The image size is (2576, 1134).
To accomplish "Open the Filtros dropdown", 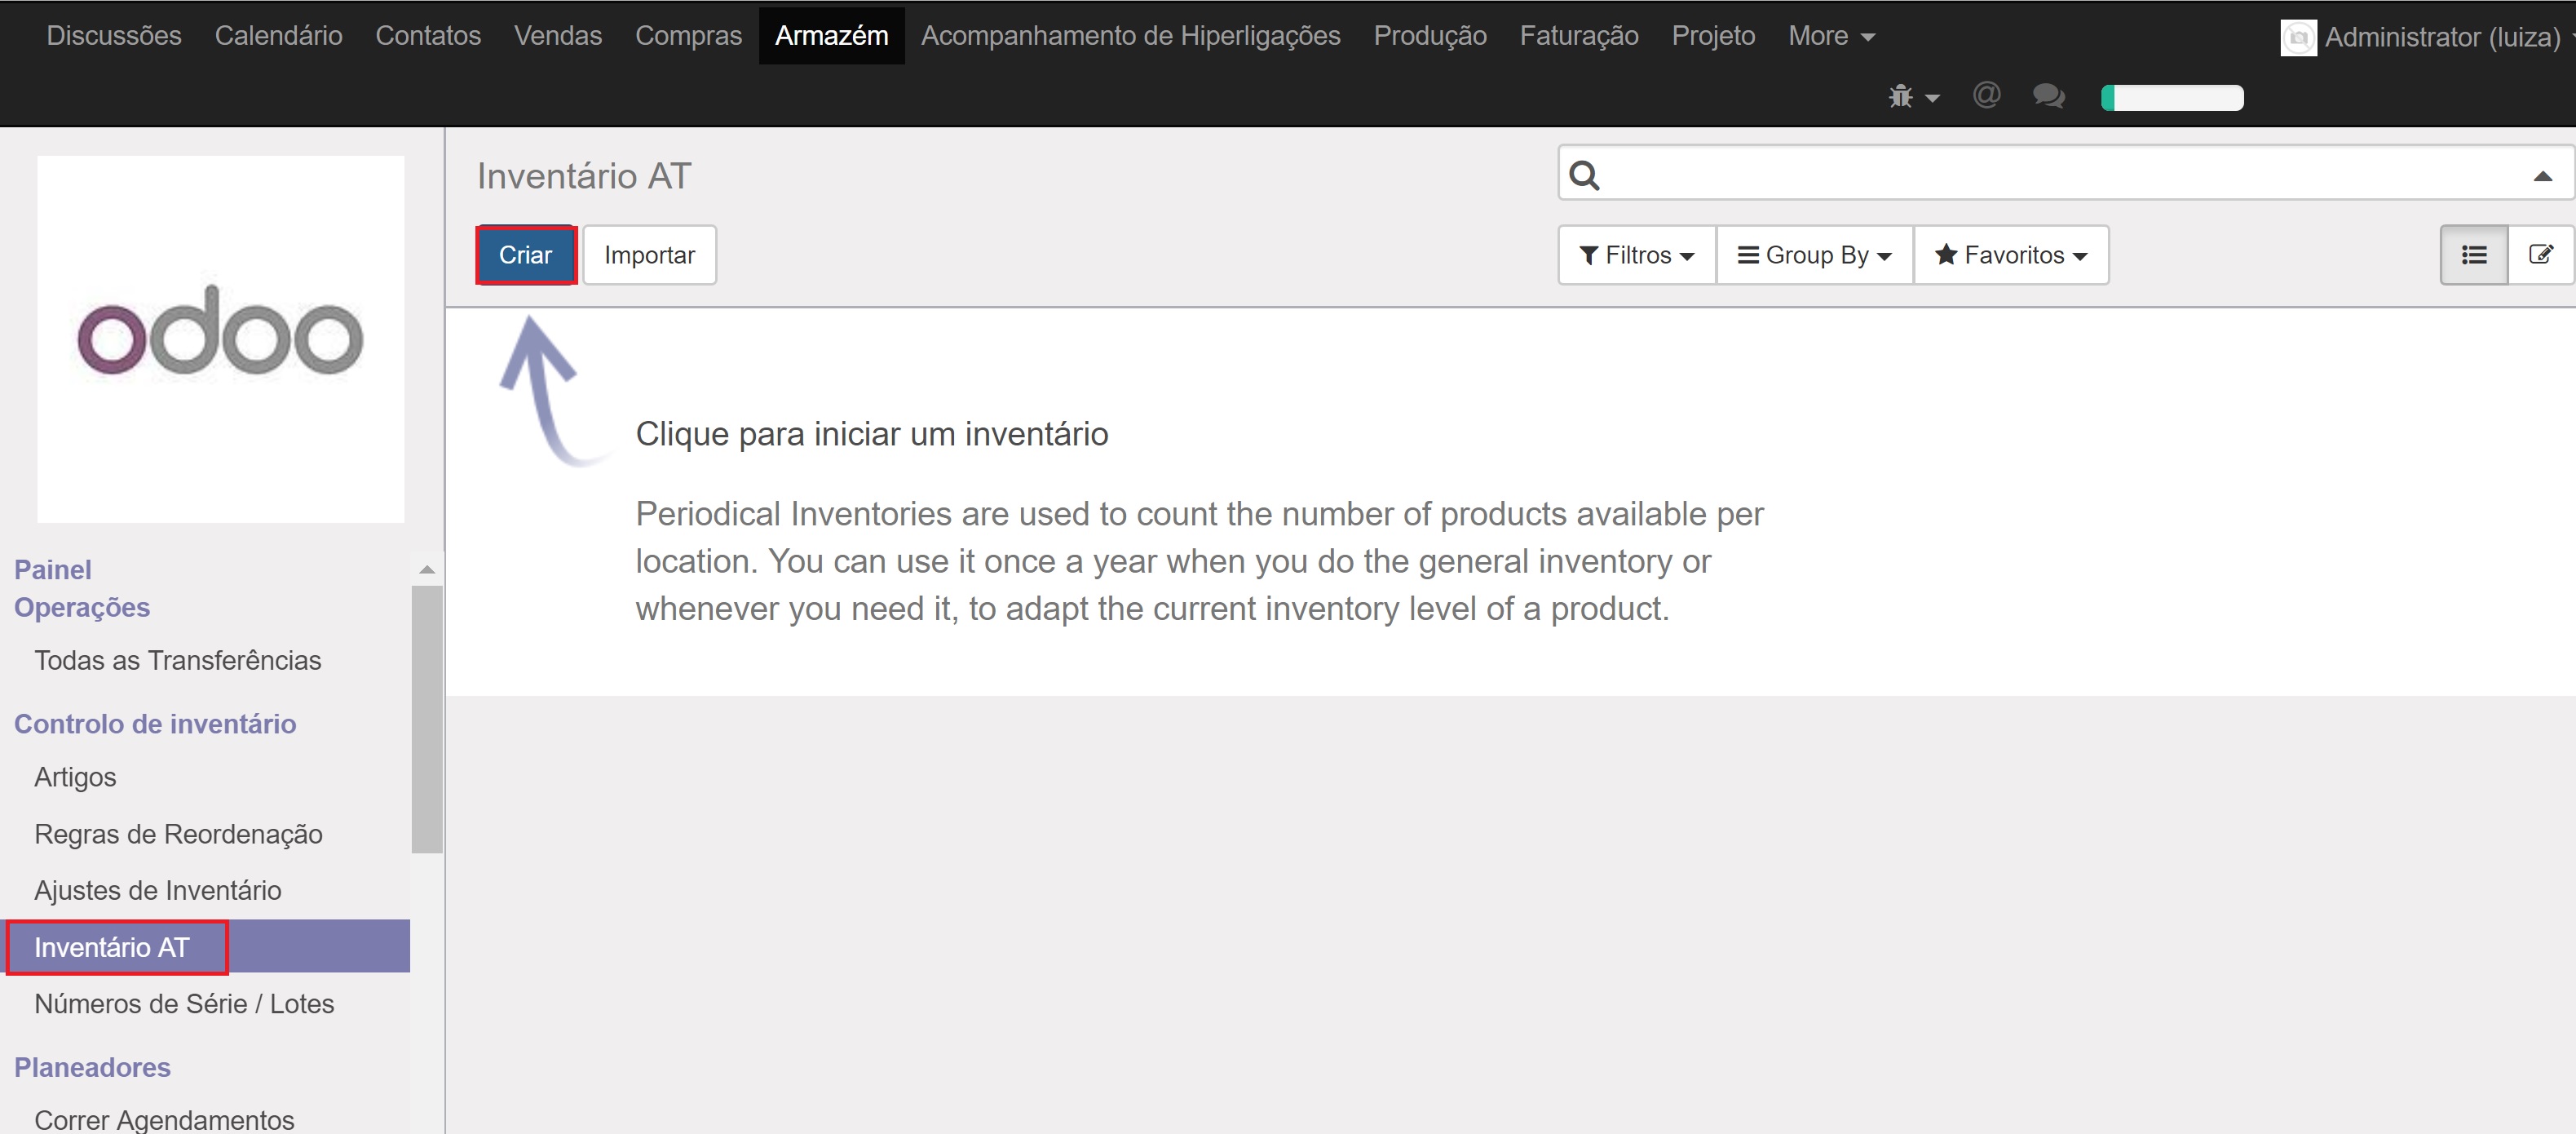I will 1636,255.
